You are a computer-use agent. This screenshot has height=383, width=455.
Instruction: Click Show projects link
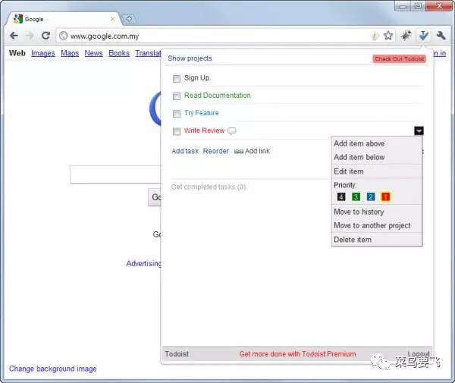tap(190, 58)
